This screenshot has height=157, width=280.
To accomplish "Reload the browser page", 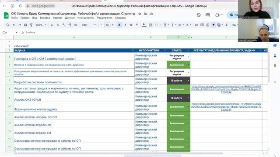I will point(21,6).
